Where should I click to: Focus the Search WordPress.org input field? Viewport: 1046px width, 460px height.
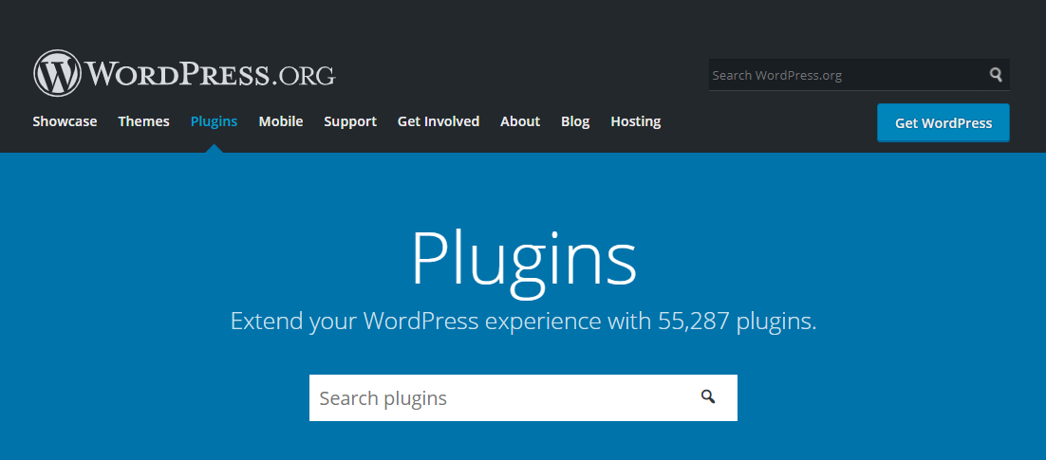845,75
